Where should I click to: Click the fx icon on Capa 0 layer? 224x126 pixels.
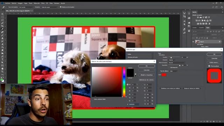click(219, 42)
